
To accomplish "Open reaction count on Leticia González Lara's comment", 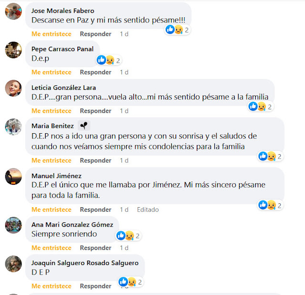I will (x=261, y=106).
